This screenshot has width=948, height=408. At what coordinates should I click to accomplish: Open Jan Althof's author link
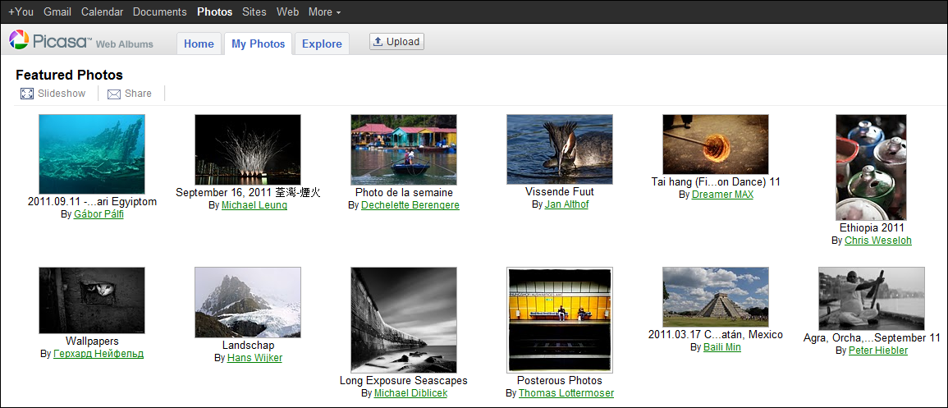point(566,204)
